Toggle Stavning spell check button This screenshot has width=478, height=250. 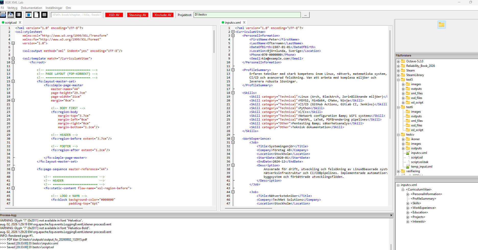coord(137,15)
